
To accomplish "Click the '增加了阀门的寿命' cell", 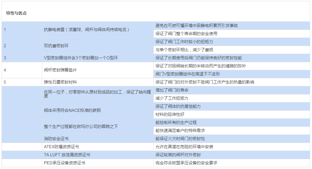I will coord(172,90).
